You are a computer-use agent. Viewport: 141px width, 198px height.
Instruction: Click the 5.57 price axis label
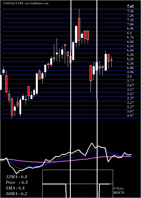130,90
